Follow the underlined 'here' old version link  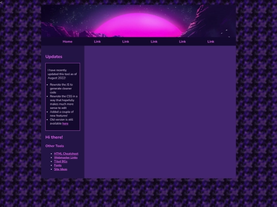tap(65, 124)
